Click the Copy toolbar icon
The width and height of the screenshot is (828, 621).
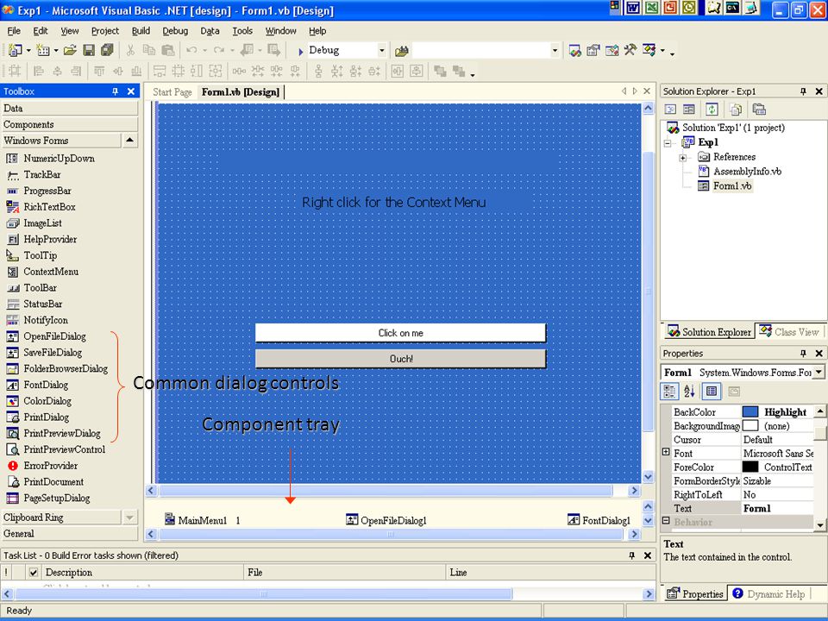(149, 50)
